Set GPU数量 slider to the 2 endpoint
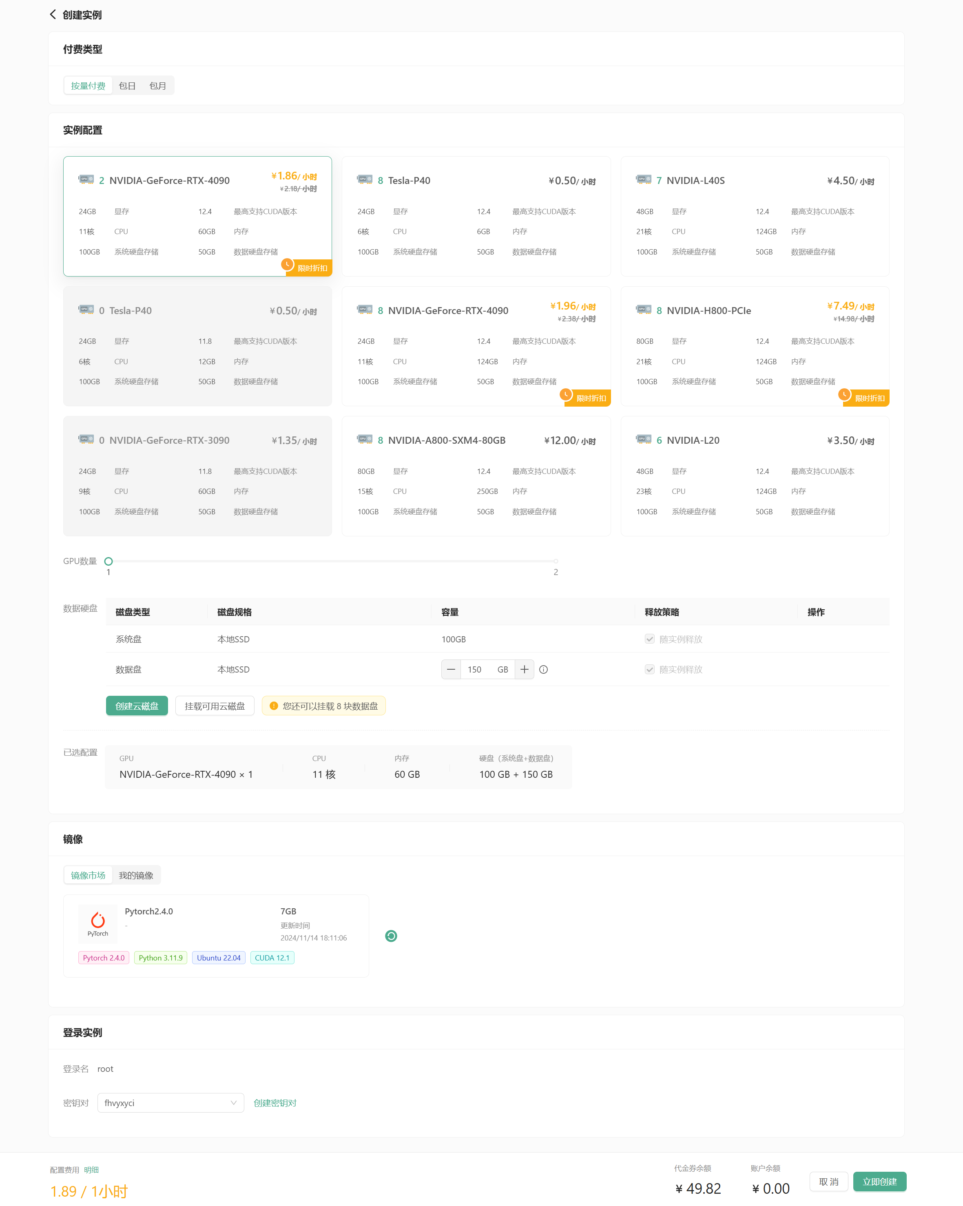The image size is (963, 1206). [556, 561]
